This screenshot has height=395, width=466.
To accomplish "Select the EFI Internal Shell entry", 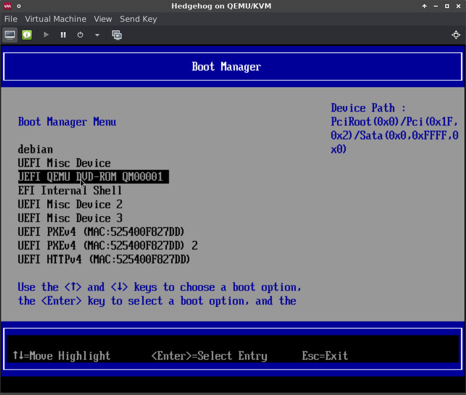I will [70, 190].
